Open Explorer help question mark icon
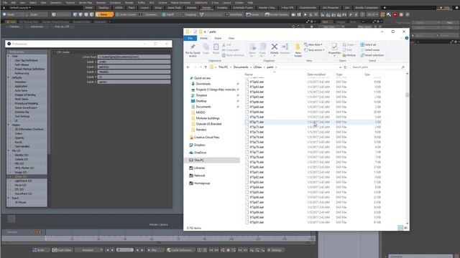460x258 pixels. [407, 38]
